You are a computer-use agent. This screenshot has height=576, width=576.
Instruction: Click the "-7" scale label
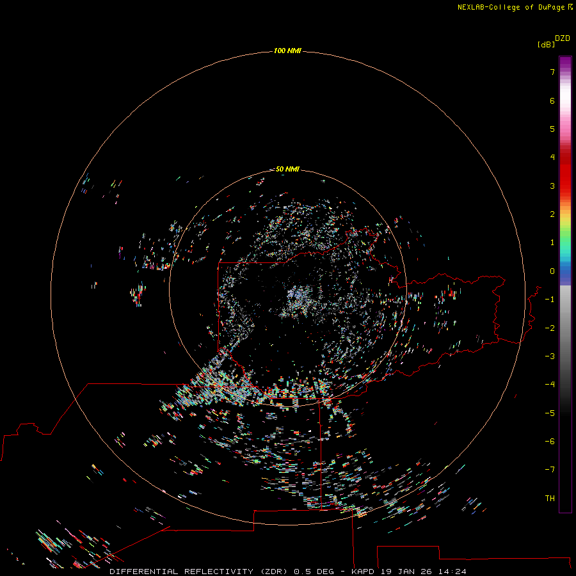(x=550, y=470)
